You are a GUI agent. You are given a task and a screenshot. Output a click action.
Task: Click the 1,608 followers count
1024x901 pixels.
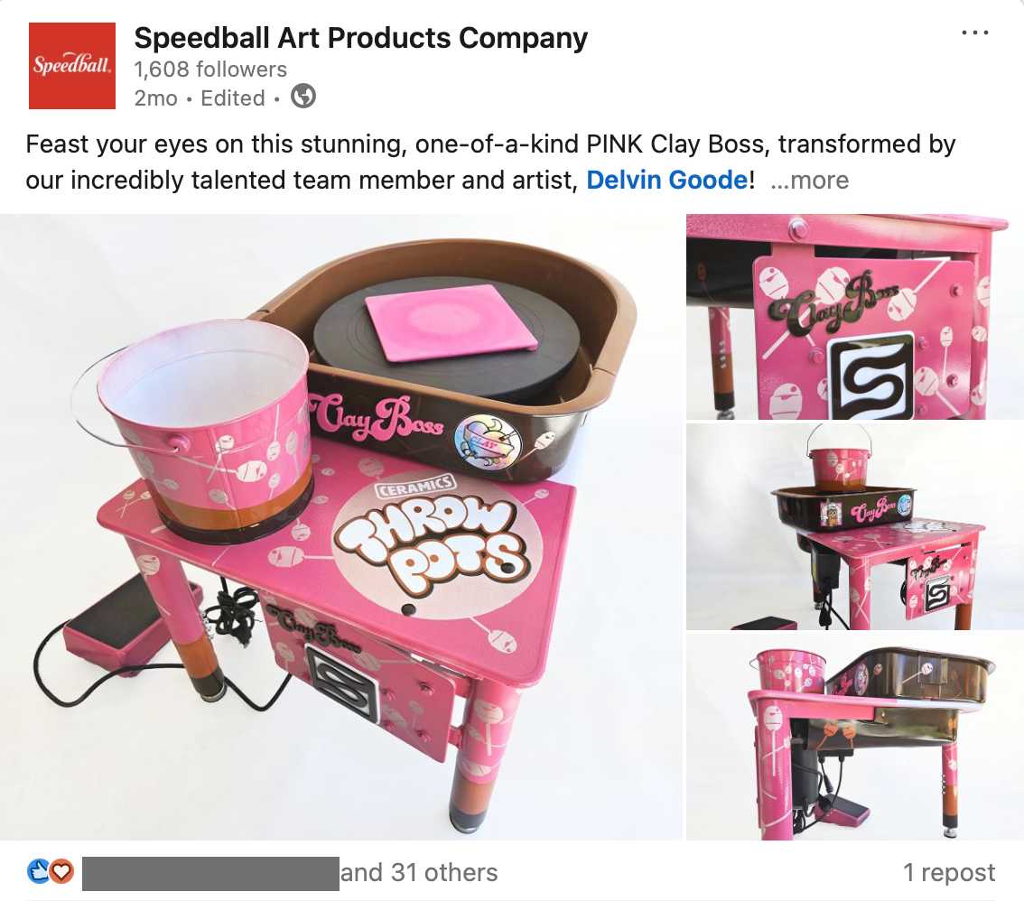tap(210, 70)
